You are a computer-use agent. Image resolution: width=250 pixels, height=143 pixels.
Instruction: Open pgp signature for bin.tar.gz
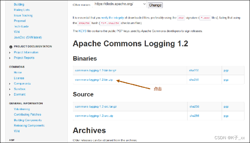click(226, 71)
